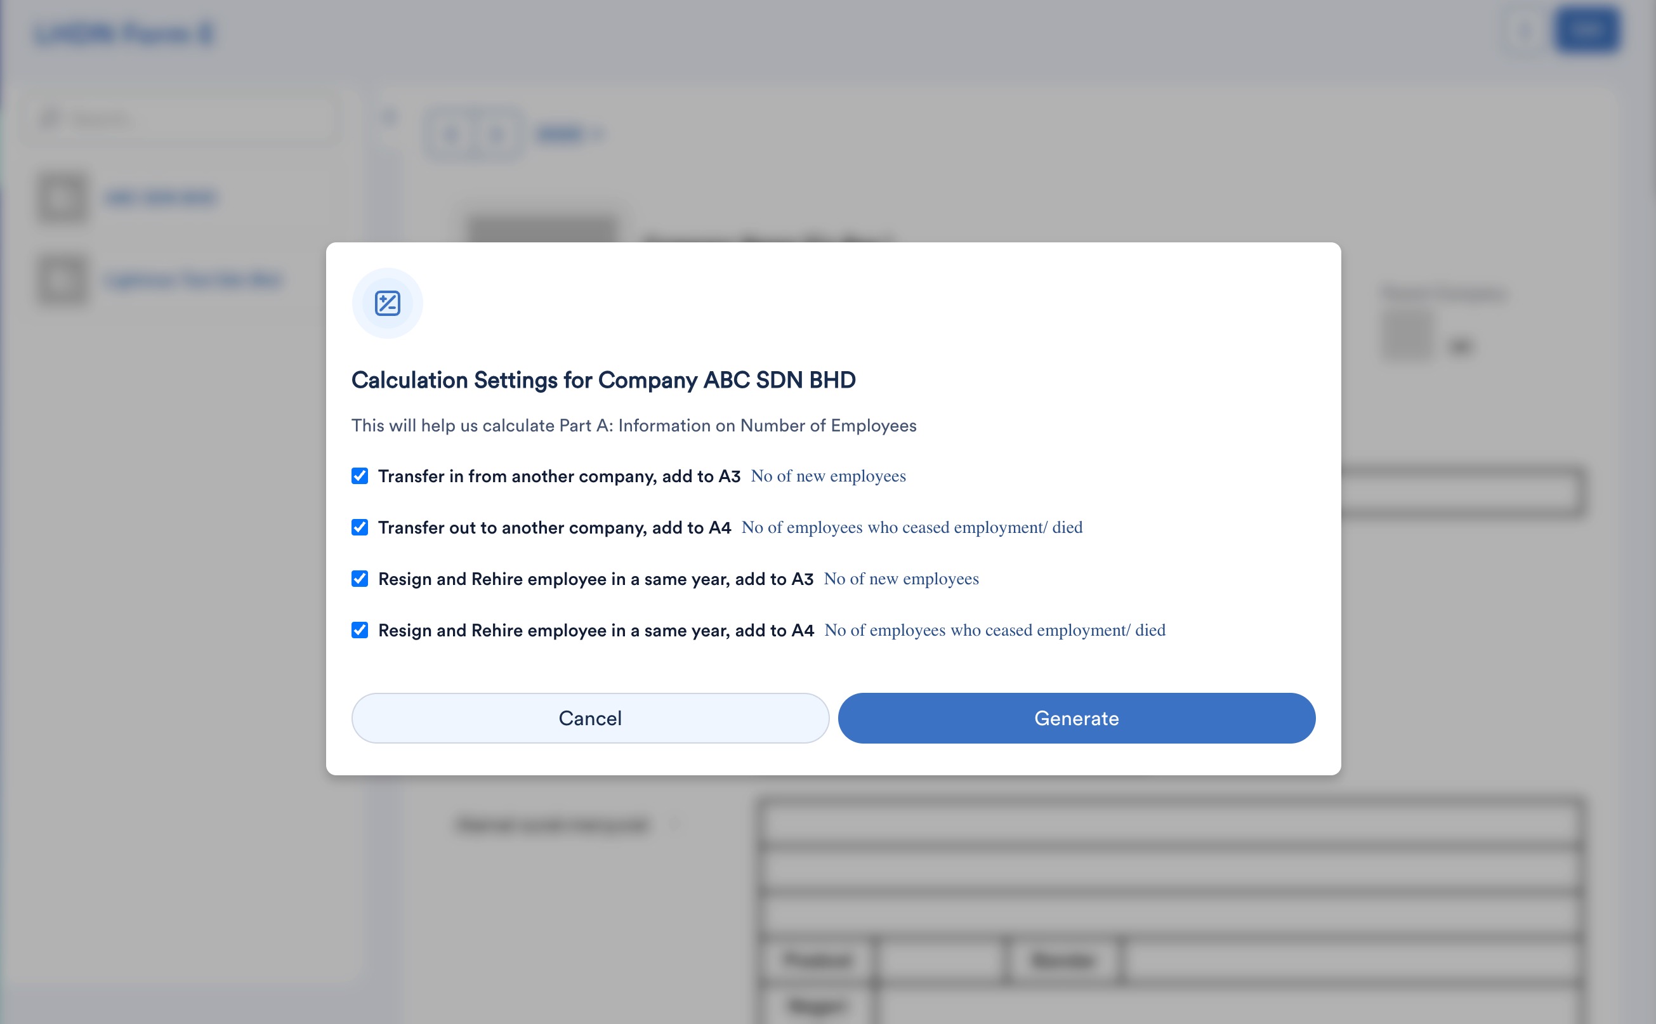
Task: Select the first blurred company in sidebar list
Action: [161, 198]
